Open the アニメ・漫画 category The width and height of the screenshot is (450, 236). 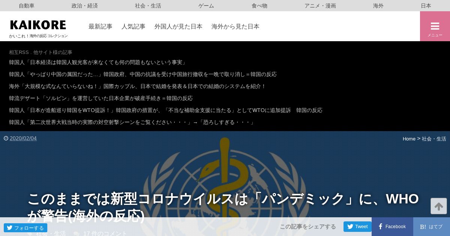point(320,6)
